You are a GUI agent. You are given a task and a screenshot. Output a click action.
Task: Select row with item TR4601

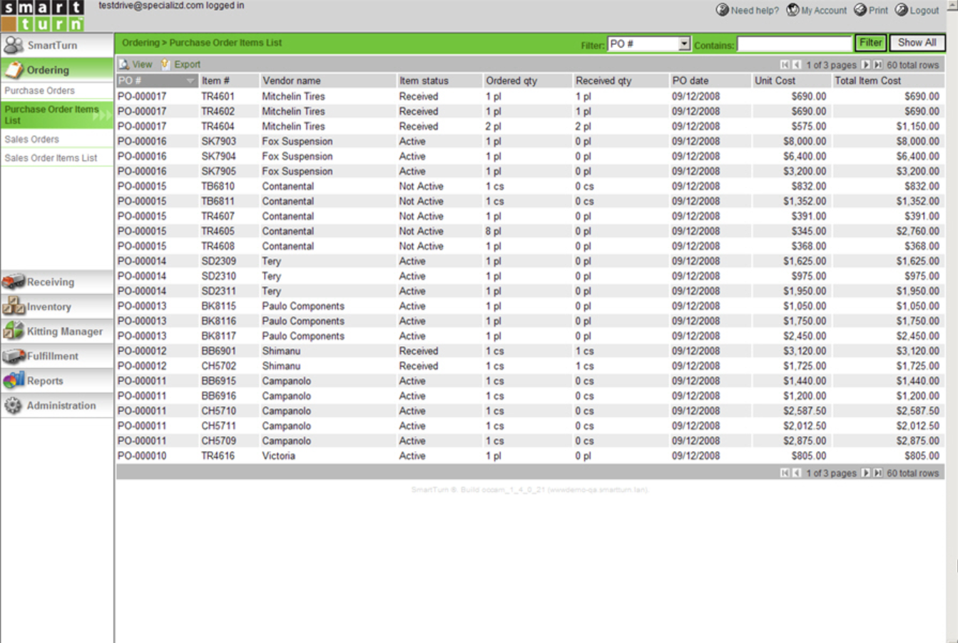(530, 96)
